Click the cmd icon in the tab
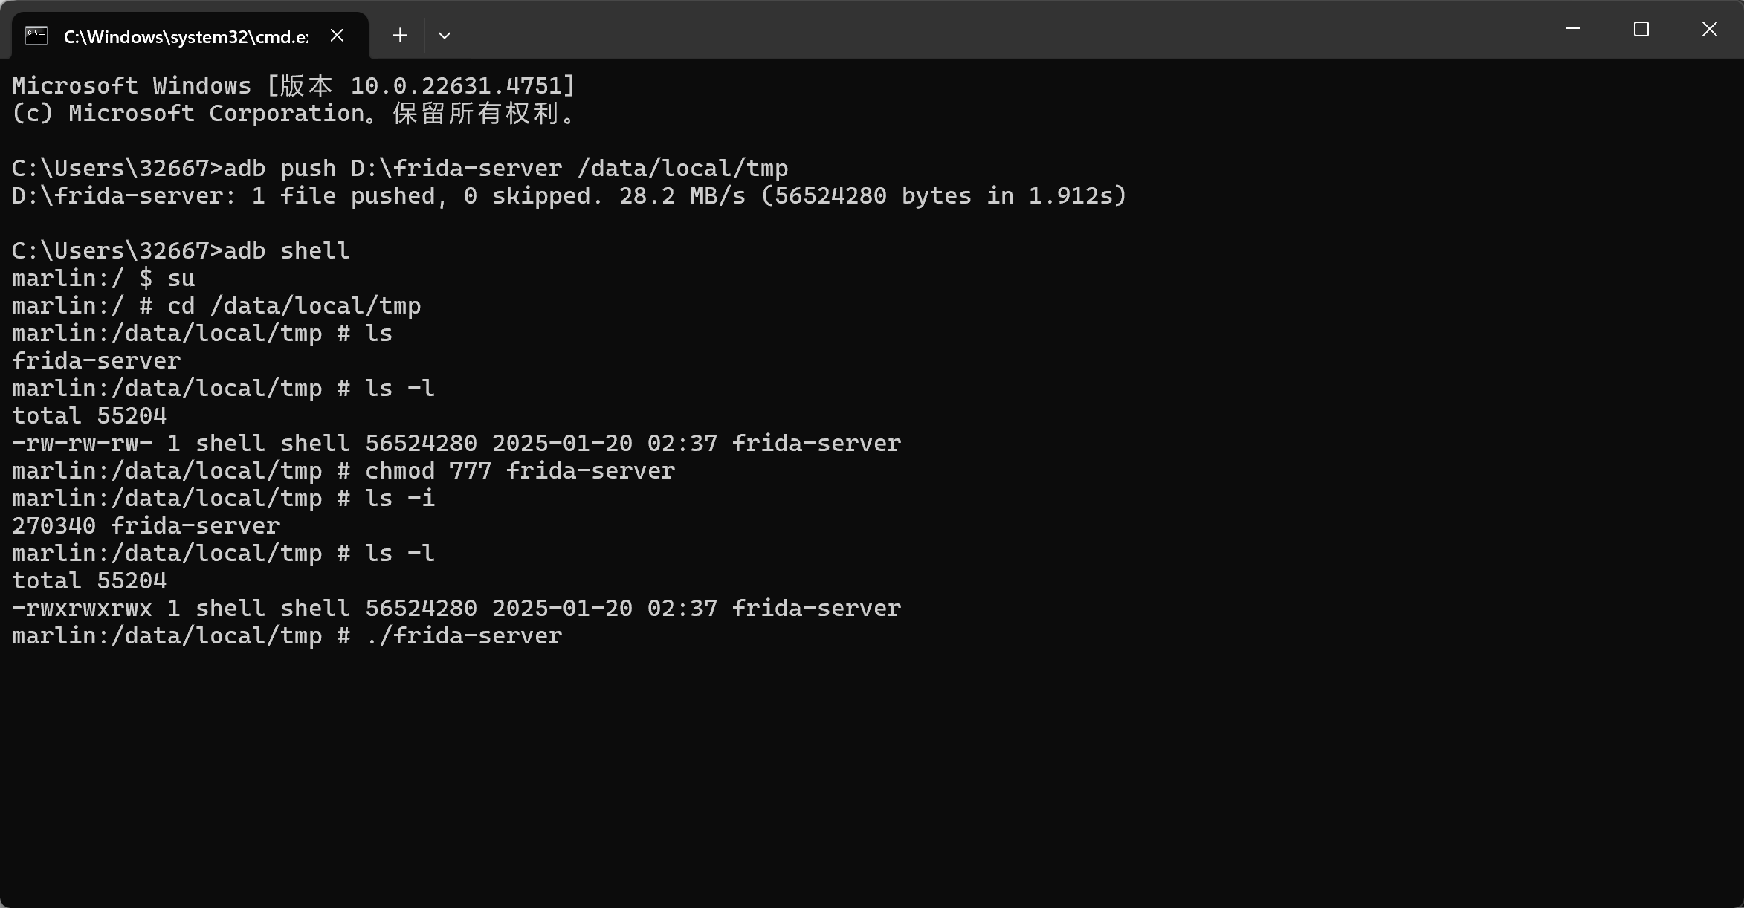 pyautogui.click(x=36, y=36)
